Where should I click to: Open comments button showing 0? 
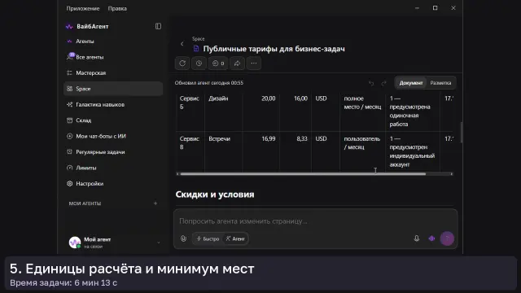point(218,63)
